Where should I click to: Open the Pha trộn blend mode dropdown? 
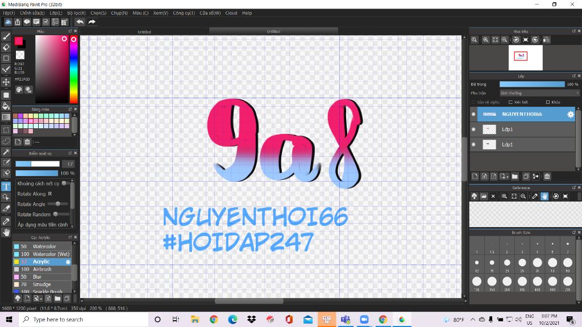point(539,93)
